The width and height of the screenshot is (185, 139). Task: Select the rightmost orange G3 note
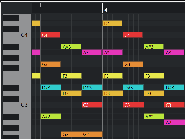click(x=133, y=64)
